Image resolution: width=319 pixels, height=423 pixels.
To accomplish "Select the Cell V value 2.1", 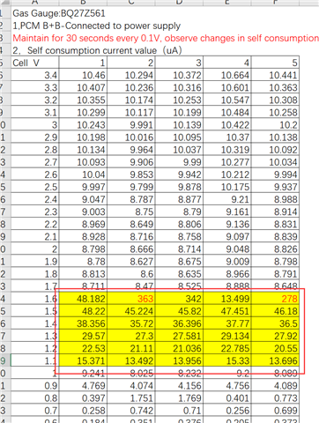I will click(35, 236).
